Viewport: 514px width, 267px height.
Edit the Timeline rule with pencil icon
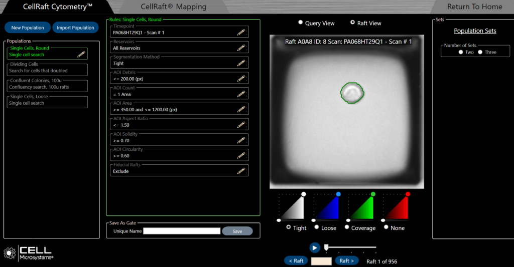click(x=241, y=32)
